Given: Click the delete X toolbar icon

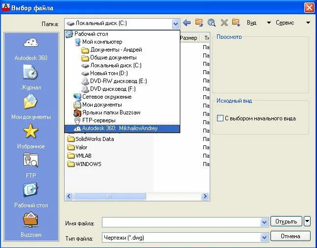Looking at the screenshot, I should (x=224, y=23).
